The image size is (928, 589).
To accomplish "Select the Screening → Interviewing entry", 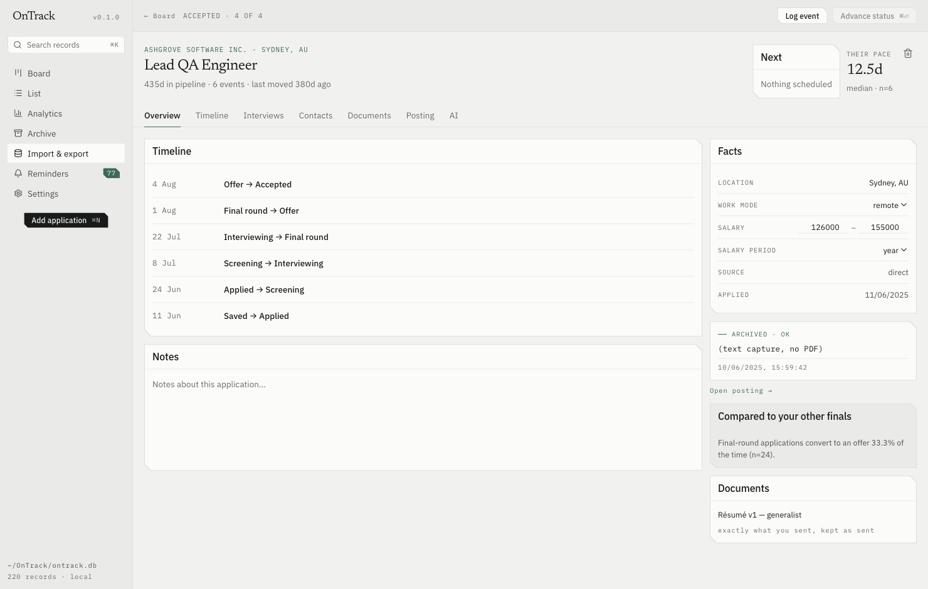I will tap(423, 263).
